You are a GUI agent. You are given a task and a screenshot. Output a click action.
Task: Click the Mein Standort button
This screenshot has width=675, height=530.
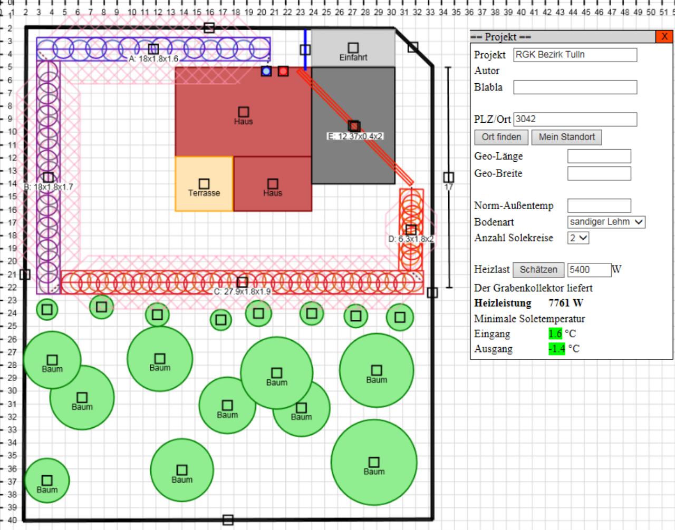pyautogui.click(x=566, y=137)
